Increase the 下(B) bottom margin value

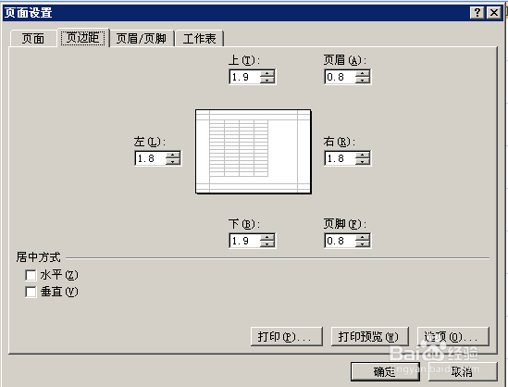coord(267,237)
